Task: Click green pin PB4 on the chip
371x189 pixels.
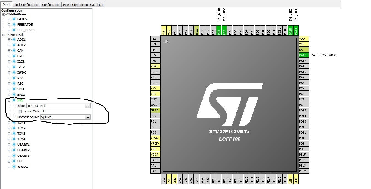Action: [219, 30]
